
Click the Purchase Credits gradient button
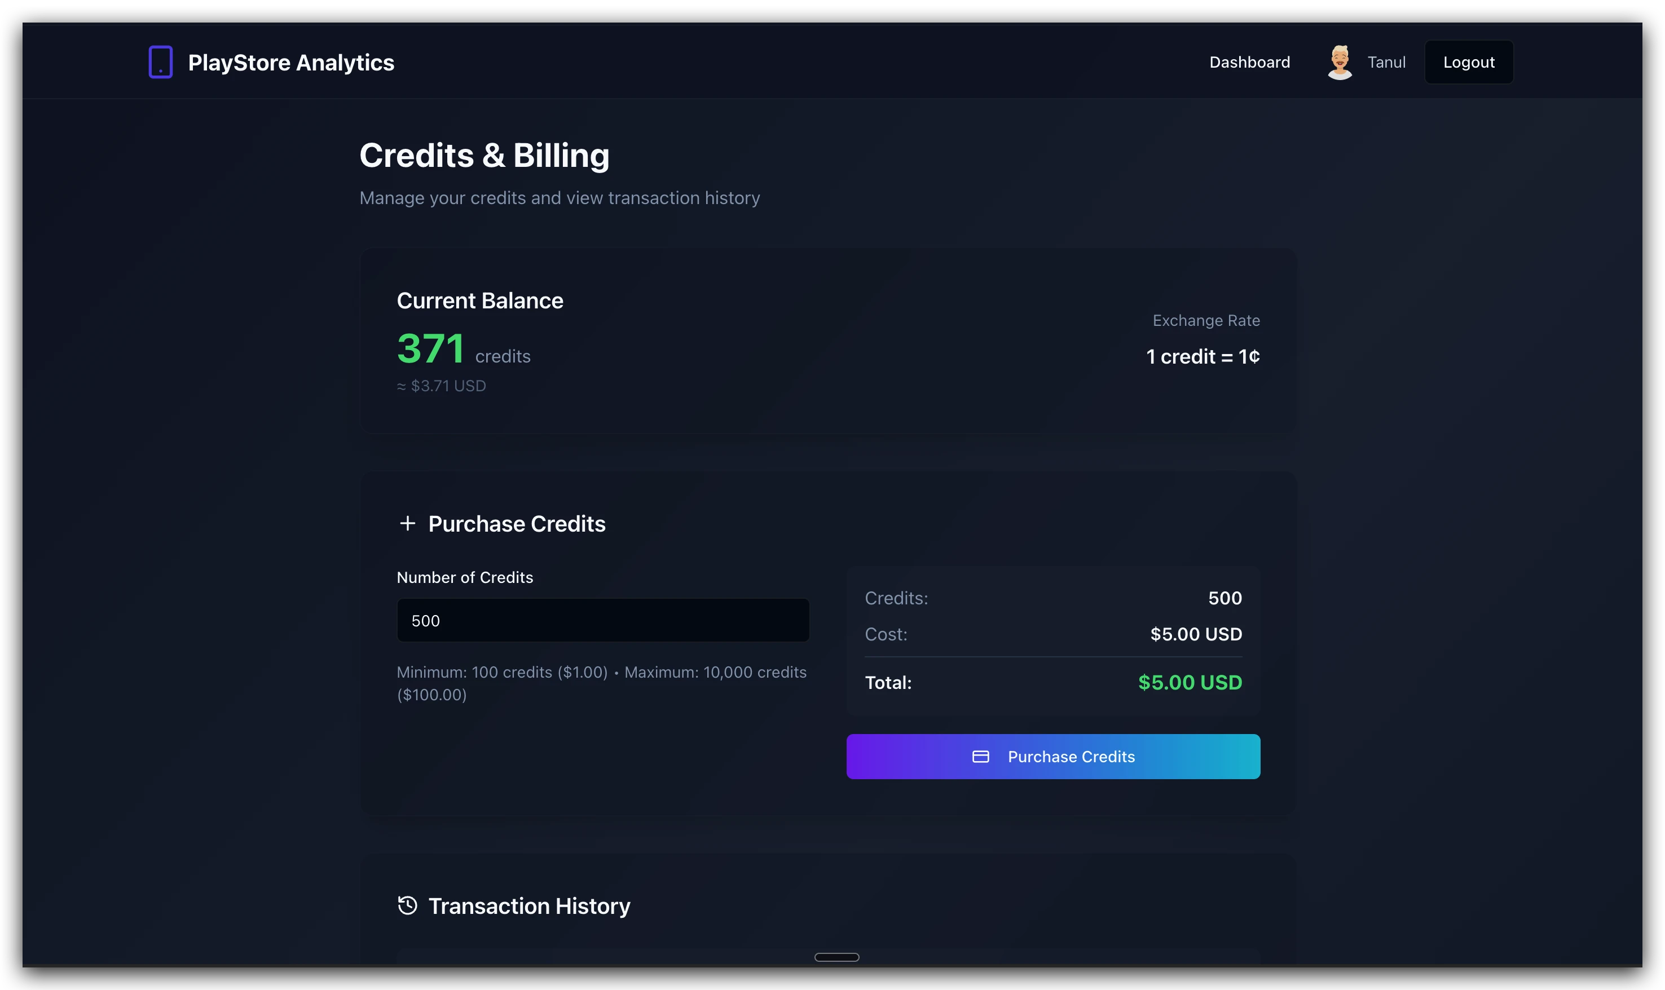pos(1052,756)
